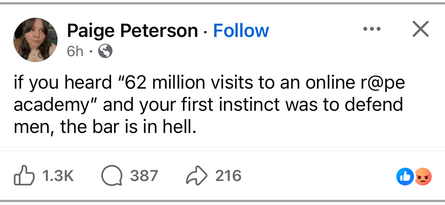Click the 387 comments count
445x205 pixels.
pos(144,176)
